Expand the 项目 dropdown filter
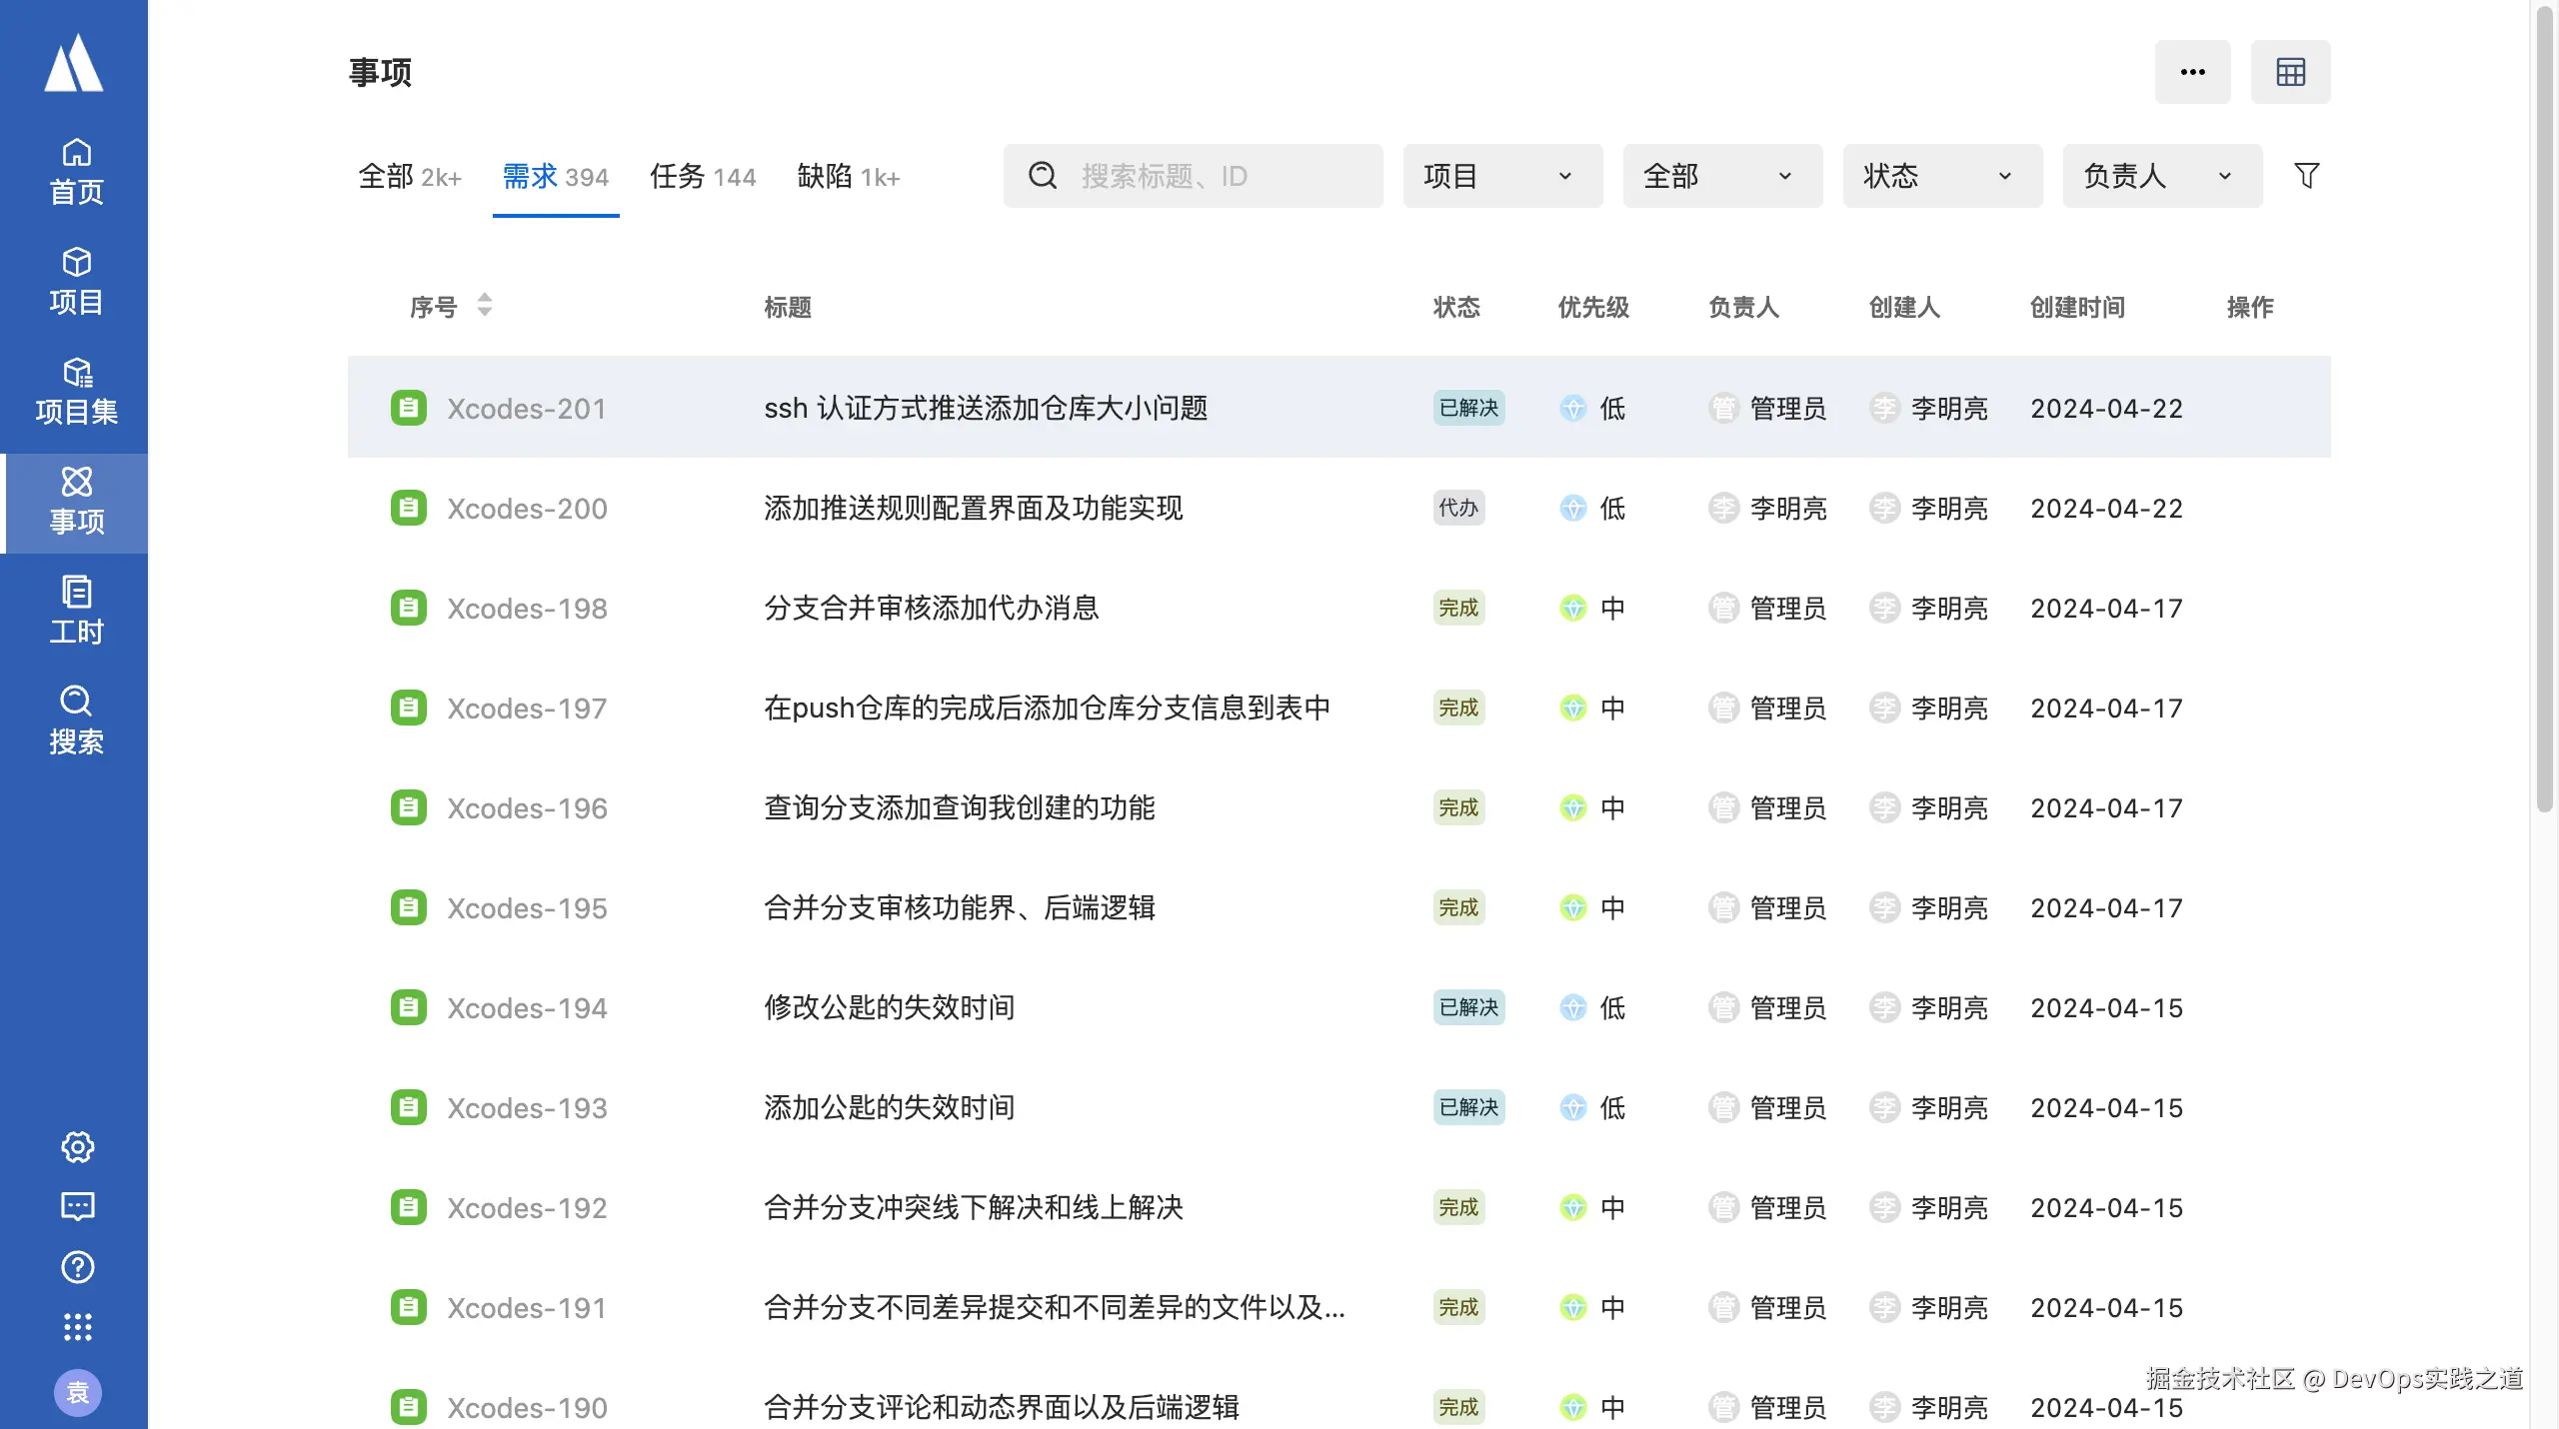The width and height of the screenshot is (2559, 1429). click(1501, 176)
